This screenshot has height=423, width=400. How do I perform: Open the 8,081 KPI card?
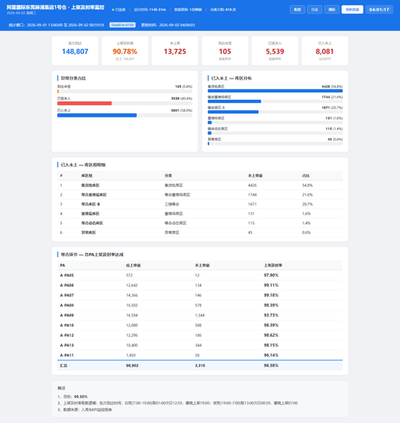click(325, 51)
